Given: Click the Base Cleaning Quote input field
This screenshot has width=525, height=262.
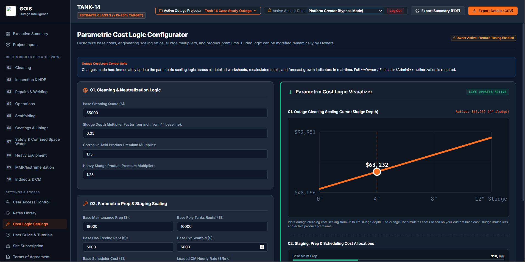Looking at the screenshot, I should 175,113.
